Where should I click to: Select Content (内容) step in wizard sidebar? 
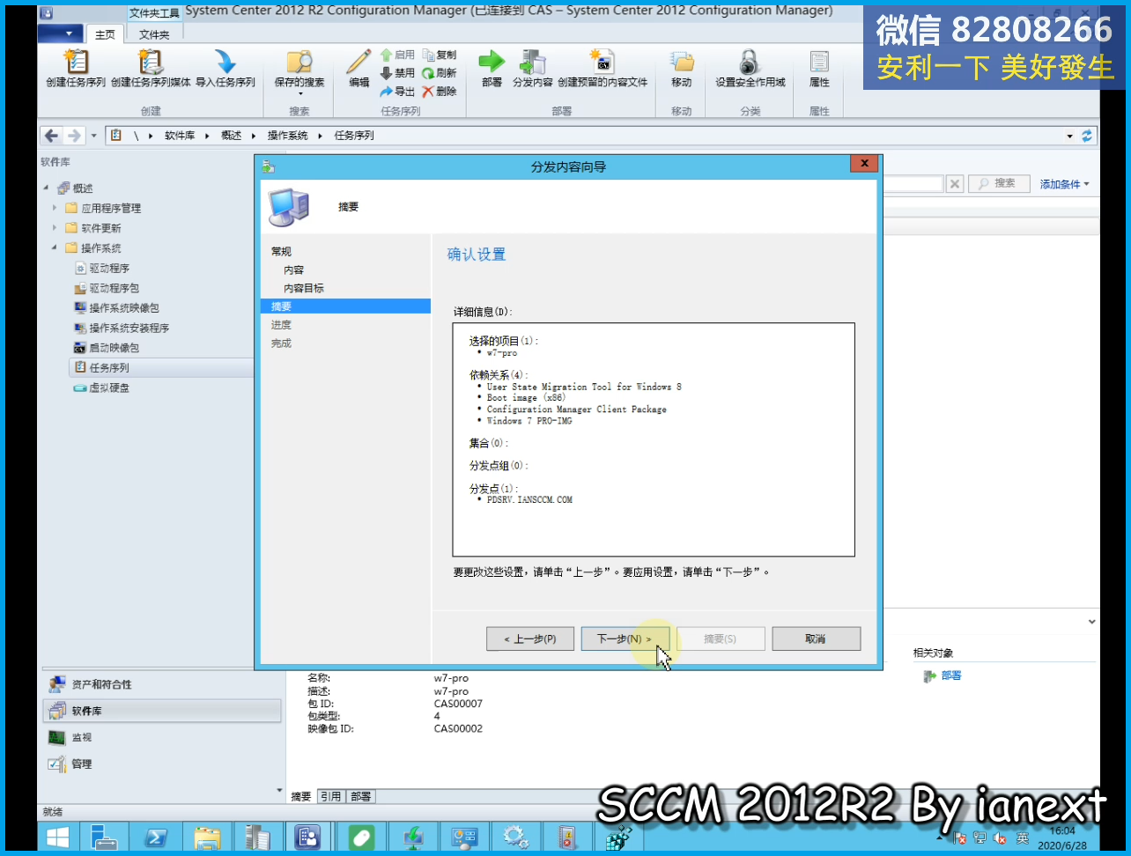click(x=294, y=270)
